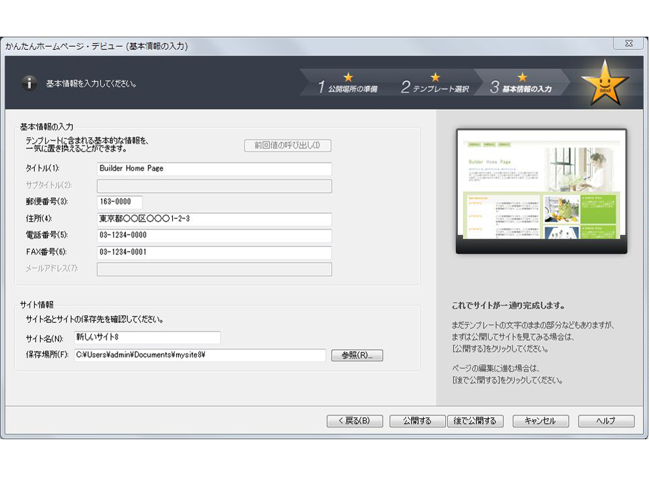The width and height of the screenshot is (649, 487).
Task: Click the 電話番号 phone number field
Action: 214,236
